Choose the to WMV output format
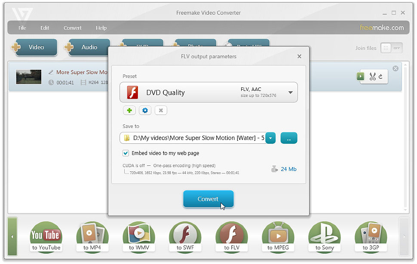Viewport: 417px width, 264px height. tap(139, 236)
